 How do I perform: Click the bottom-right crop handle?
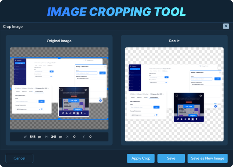107,119
